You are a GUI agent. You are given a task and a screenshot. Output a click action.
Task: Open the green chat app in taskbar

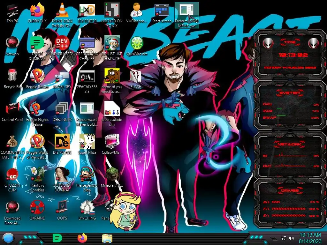pos(57,238)
